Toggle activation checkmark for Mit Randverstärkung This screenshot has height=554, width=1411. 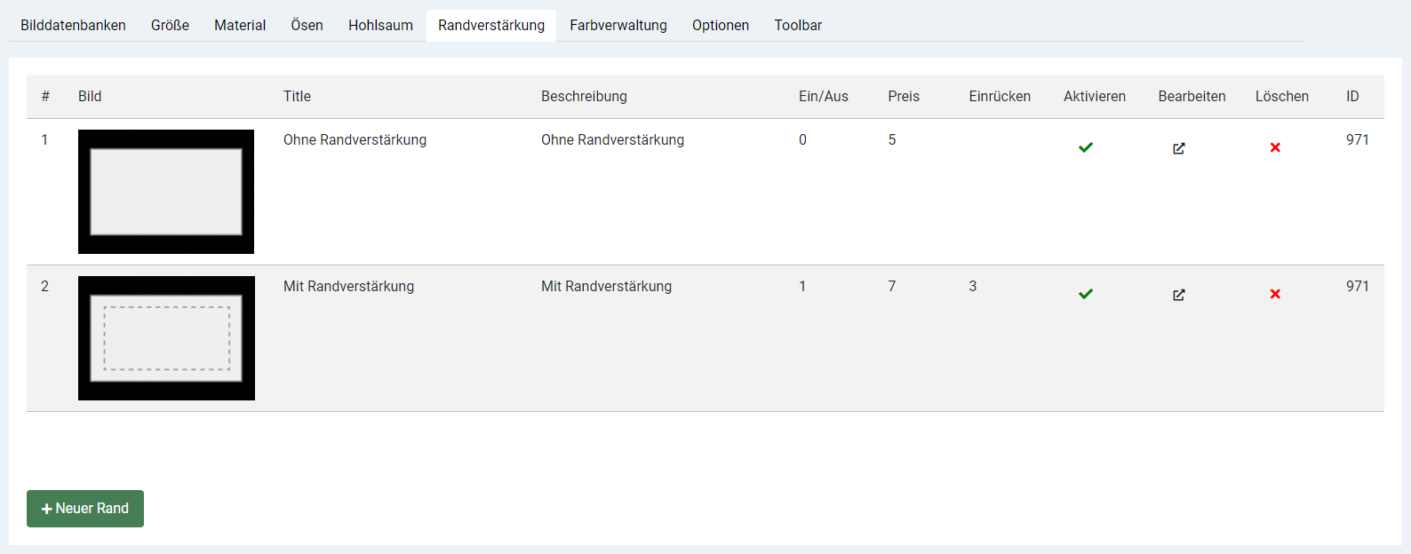1086,294
